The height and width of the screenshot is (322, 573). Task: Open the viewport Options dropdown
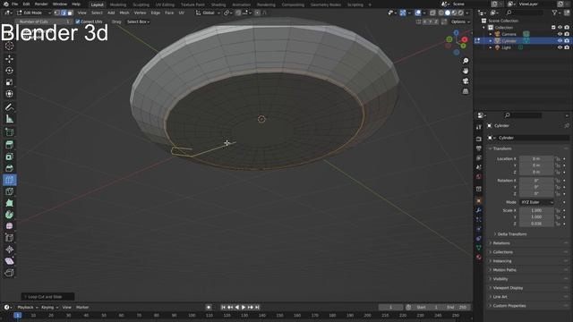pos(460,21)
